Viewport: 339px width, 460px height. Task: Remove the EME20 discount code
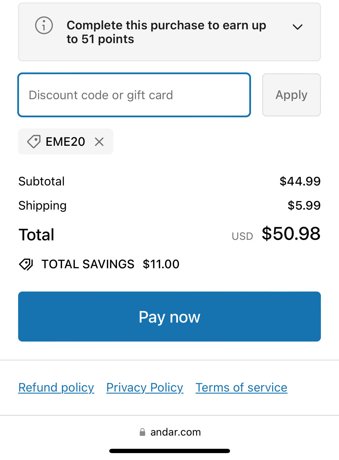(x=99, y=142)
